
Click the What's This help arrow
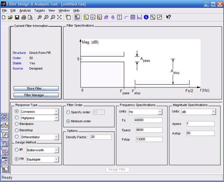coord(168,17)
